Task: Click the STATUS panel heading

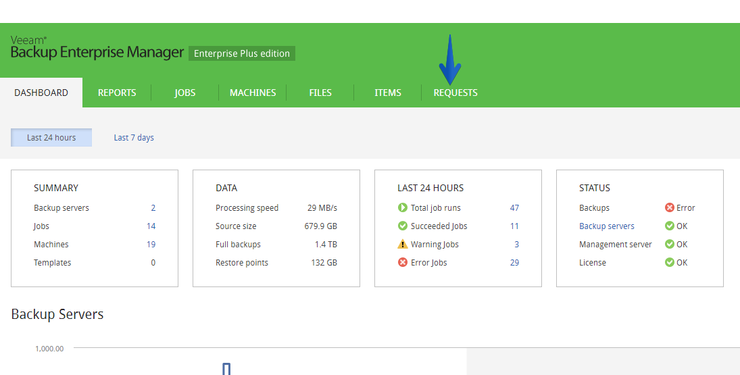Action: coord(595,188)
